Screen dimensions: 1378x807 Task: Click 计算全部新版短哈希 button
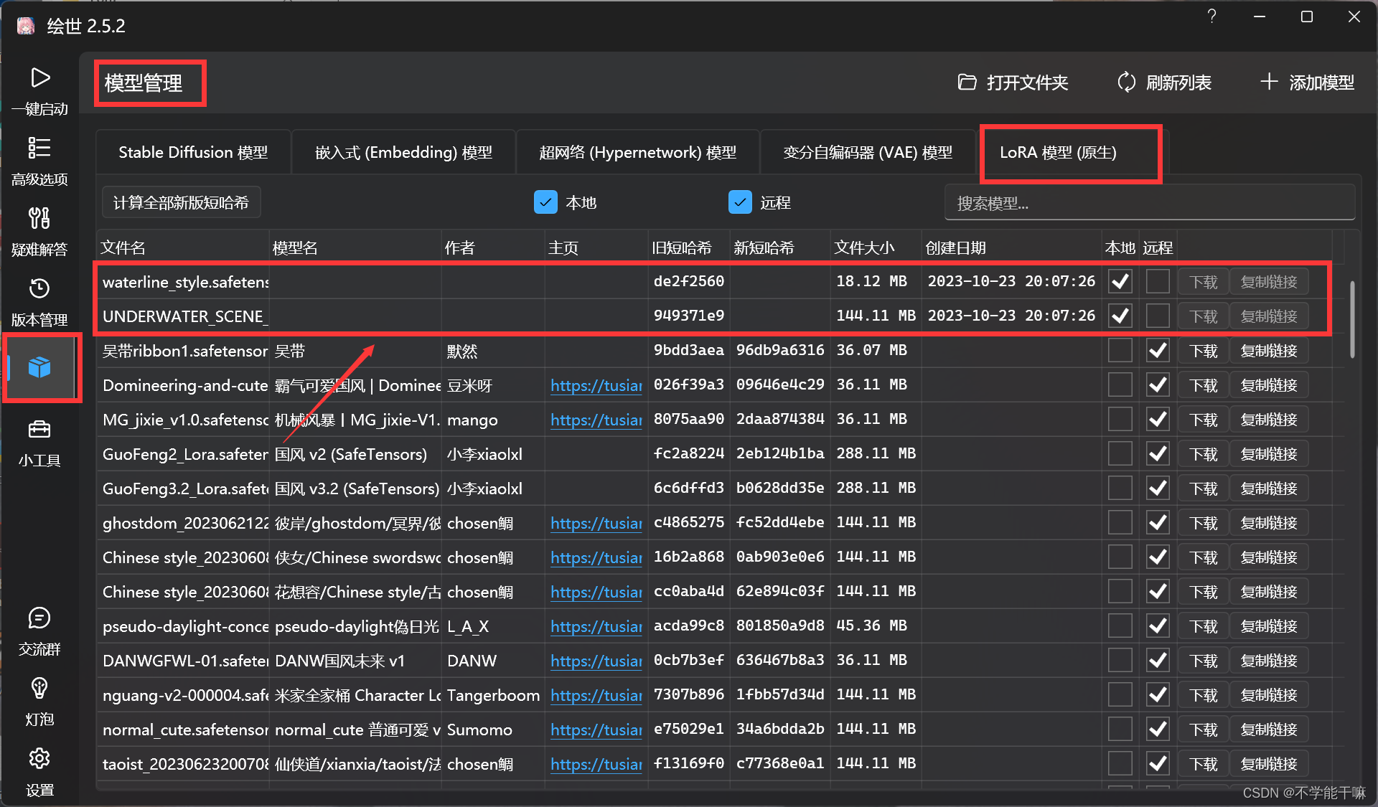(181, 203)
